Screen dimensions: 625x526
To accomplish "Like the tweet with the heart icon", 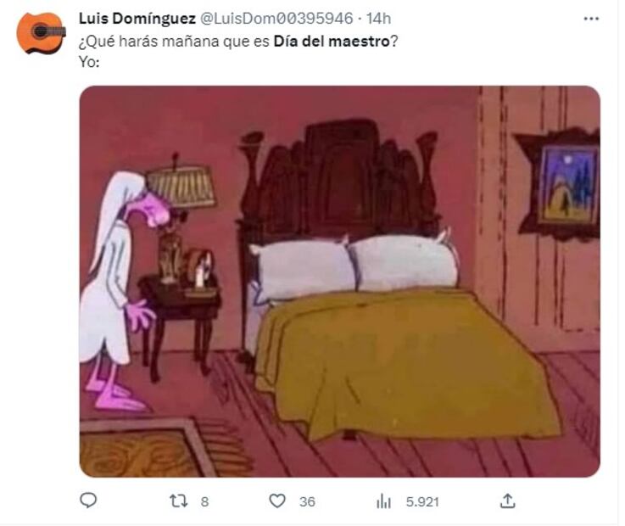I will click(x=277, y=501).
